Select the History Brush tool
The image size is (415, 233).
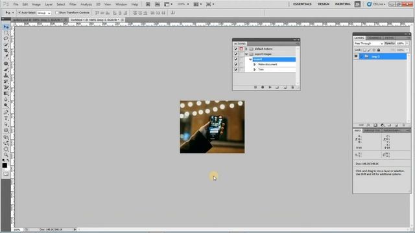click(6, 82)
